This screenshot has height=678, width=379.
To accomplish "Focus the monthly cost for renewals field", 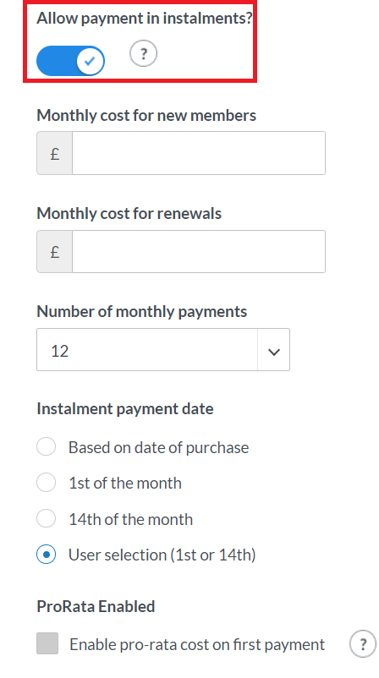I will tap(199, 251).
